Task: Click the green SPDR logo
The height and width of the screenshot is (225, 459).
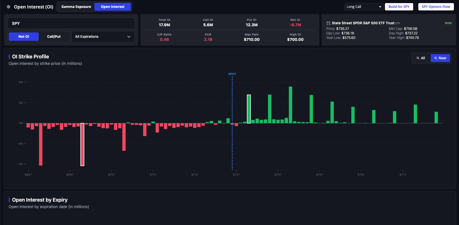Action: click(448, 23)
